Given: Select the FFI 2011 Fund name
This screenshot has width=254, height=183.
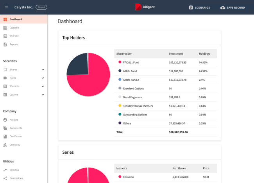Looking at the screenshot, I should point(131,62).
